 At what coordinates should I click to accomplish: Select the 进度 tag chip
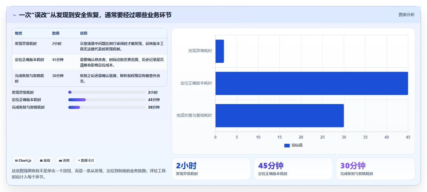(x=64, y=160)
